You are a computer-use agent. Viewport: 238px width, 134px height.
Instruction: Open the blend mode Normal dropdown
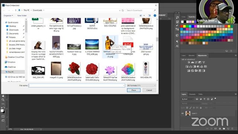click(x=190, y=103)
